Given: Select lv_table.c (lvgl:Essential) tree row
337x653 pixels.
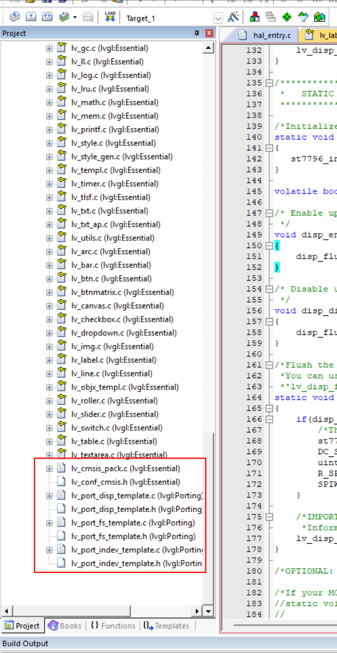Looking at the screenshot, I should coord(114,442).
